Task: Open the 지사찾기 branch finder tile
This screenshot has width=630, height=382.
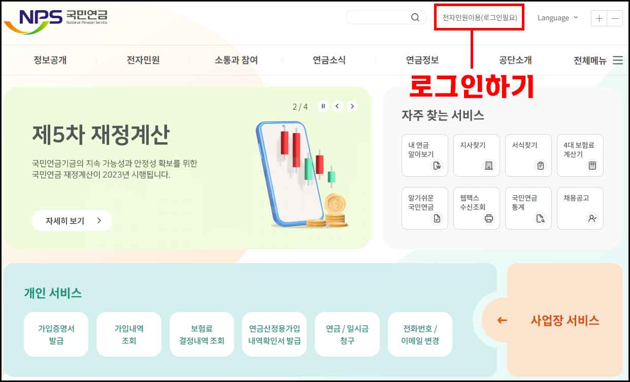Action: pos(477,155)
